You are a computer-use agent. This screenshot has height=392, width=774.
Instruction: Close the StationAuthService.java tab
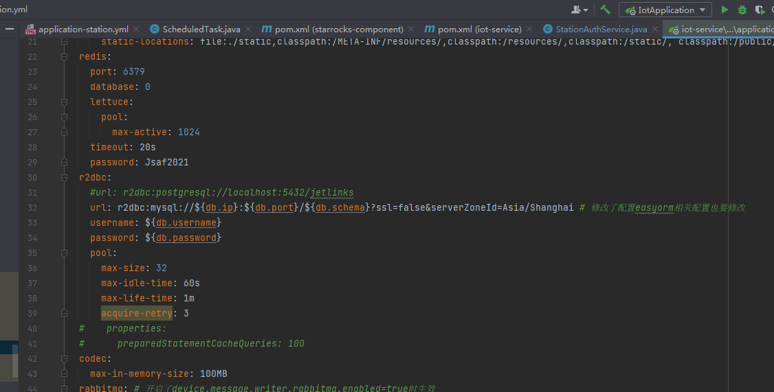(x=655, y=29)
